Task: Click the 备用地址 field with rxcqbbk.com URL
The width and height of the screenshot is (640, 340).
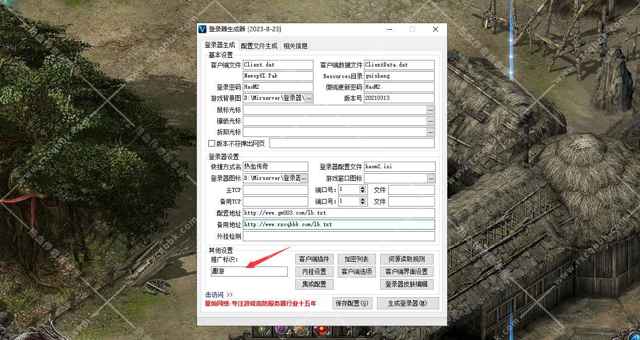Action: (339, 225)
